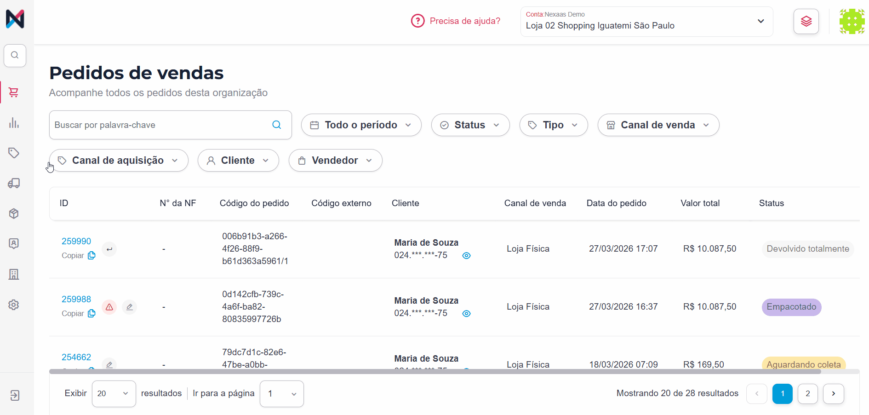Click the logout icon in sidebar

15,396
